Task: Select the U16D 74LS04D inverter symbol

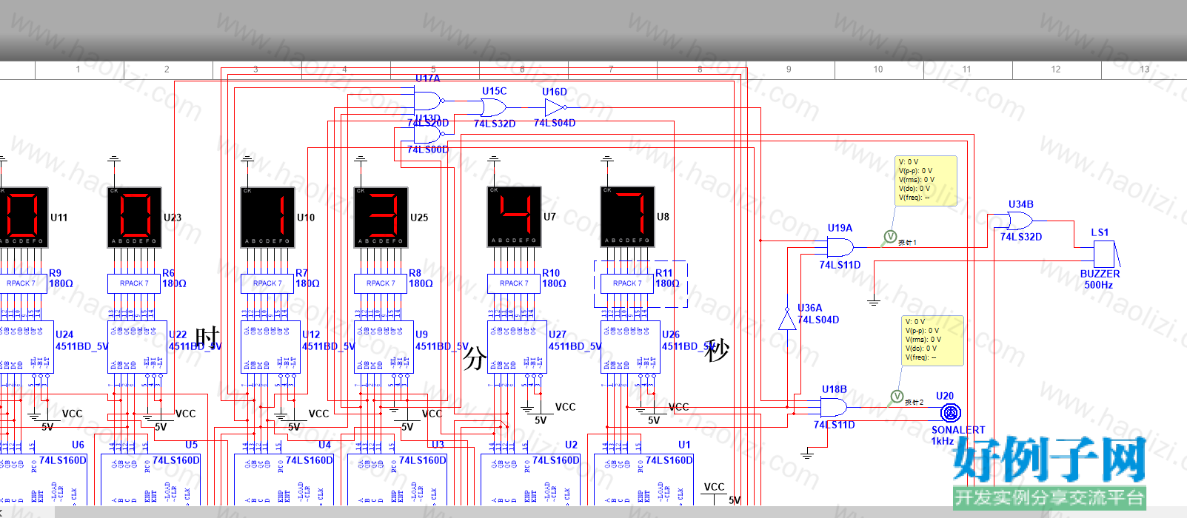Action: point(555,108)
